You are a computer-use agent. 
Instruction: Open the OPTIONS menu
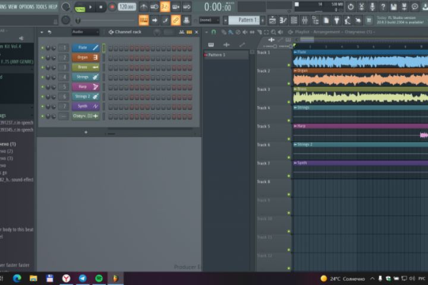pyautogui.click(x=27, y=7)
